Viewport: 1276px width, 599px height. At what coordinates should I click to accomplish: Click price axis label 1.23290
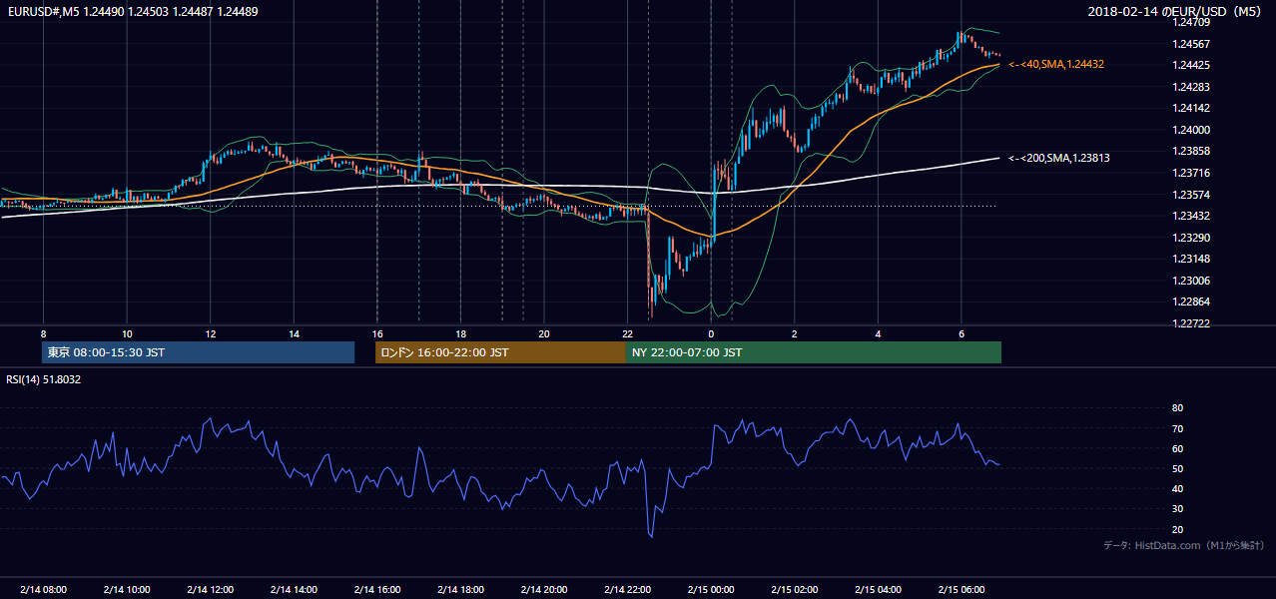tap(1191, 238)
